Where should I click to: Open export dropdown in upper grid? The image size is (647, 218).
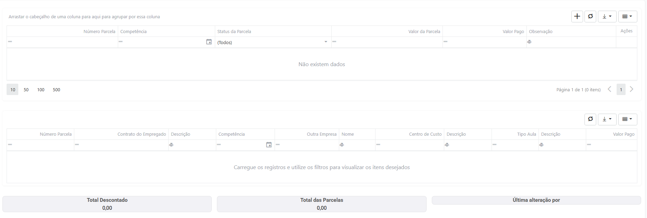[x=607, y=17]
